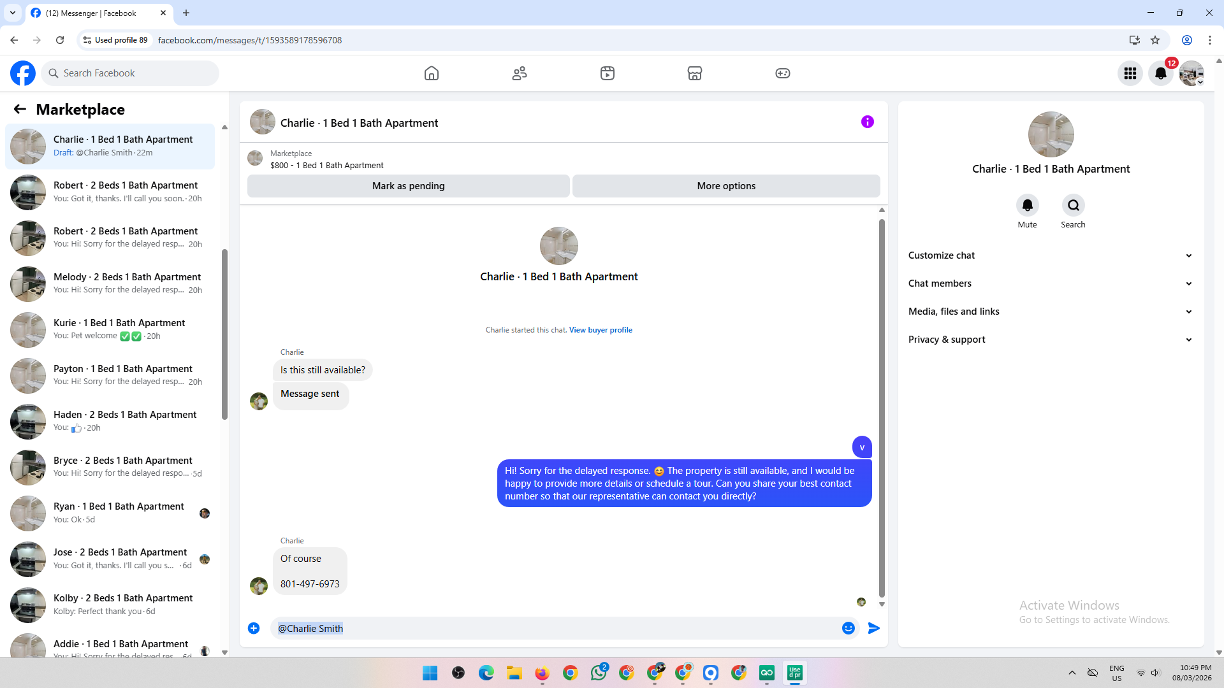Screen dimensions: 1224x688
Task: Open the Facebook Home icon
Action: pos(432,73)
